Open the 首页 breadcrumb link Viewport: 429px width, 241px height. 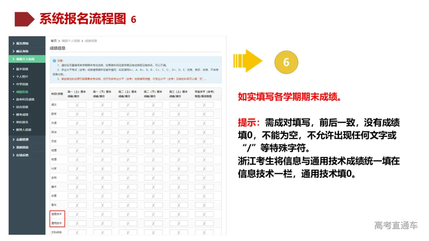pos(53,40)
